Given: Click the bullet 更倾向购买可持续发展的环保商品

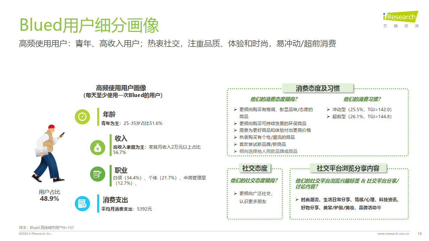Looking at the screenshot, I should [x=270, y=124].
